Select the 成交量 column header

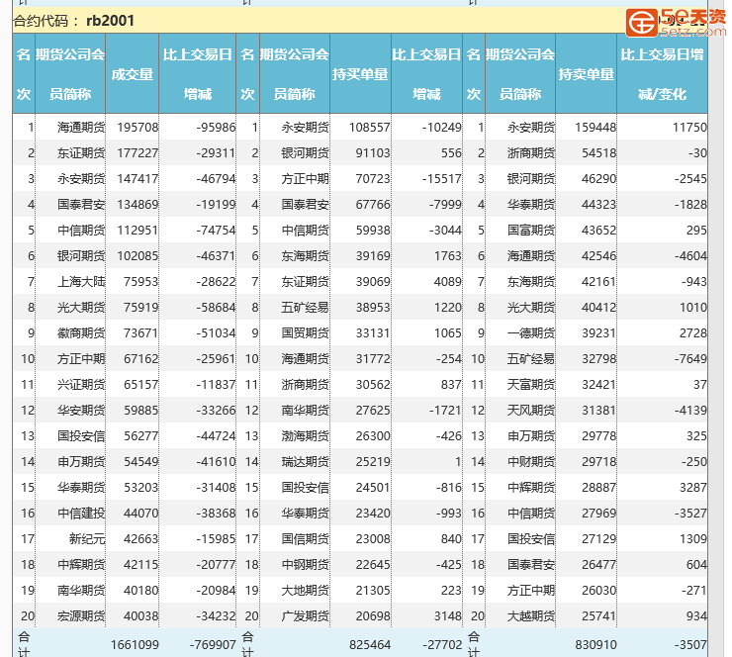tap(133, 74)
